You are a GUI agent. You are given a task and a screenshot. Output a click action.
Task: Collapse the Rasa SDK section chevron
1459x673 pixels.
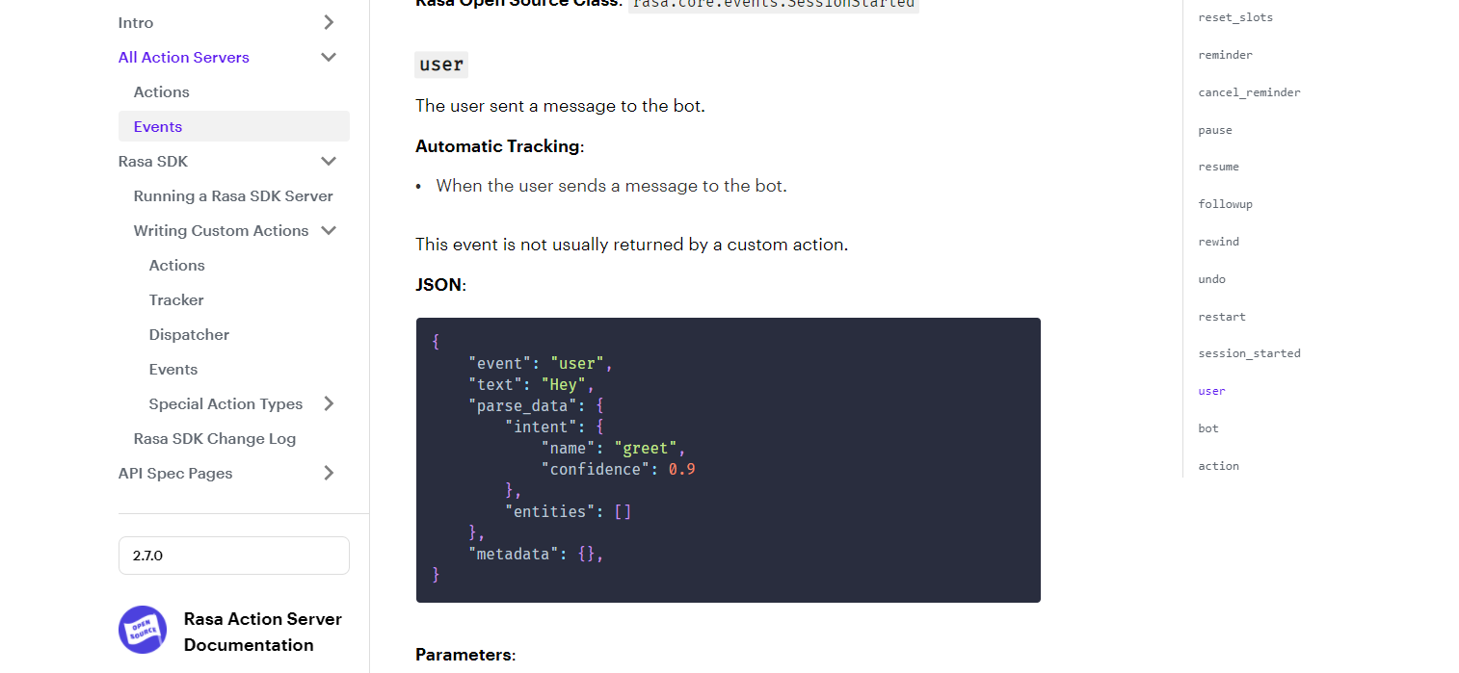click(329, 161)
